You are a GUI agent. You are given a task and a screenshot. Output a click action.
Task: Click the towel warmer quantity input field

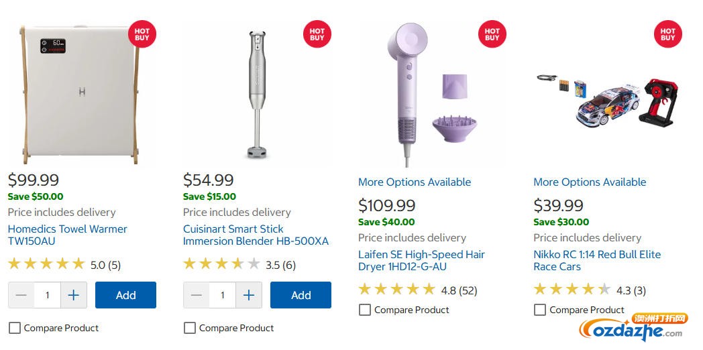point(48,295)
